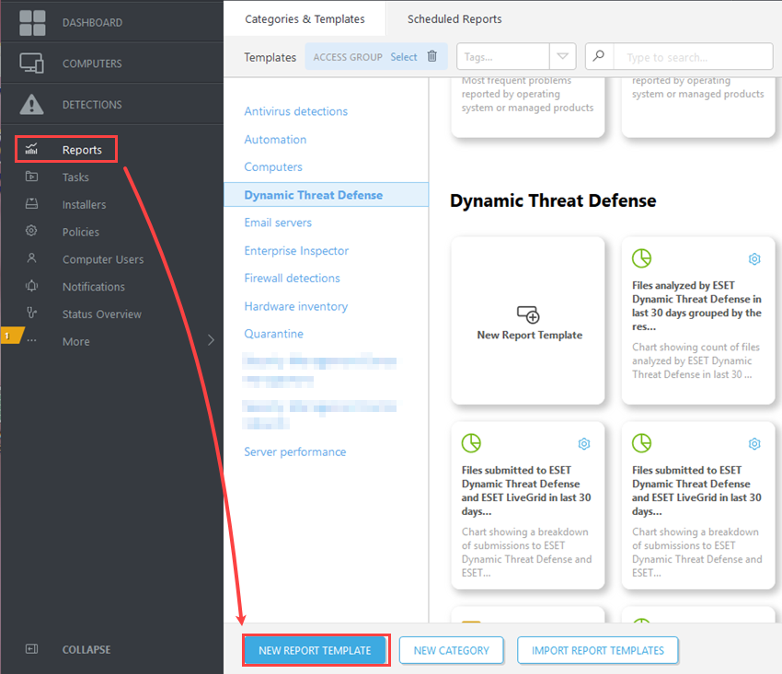Click the yellow notification badge

(12, 336)
